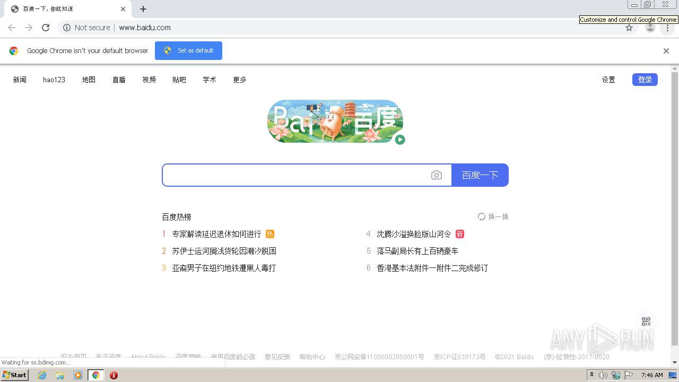Bookmark this page with star icon

(x=629, y=28)
